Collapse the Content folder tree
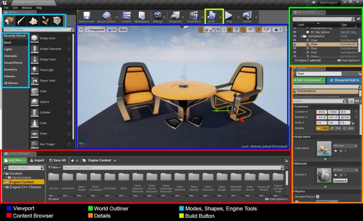The width and height of the screenshot is (363, 221). click(x=4, y=174)
